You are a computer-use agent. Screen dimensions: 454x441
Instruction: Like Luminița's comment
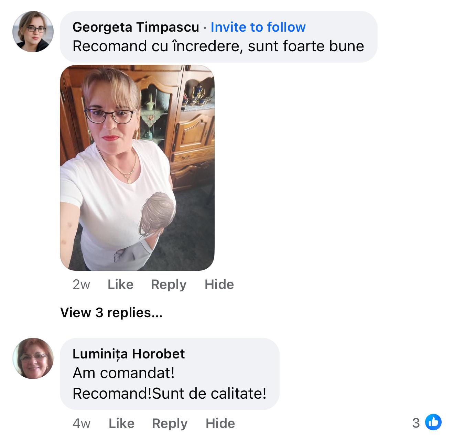[121, 423]
